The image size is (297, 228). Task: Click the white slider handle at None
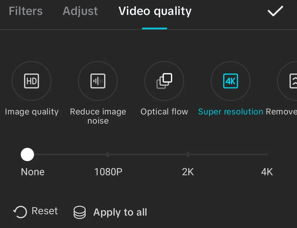tap(27, 154)
